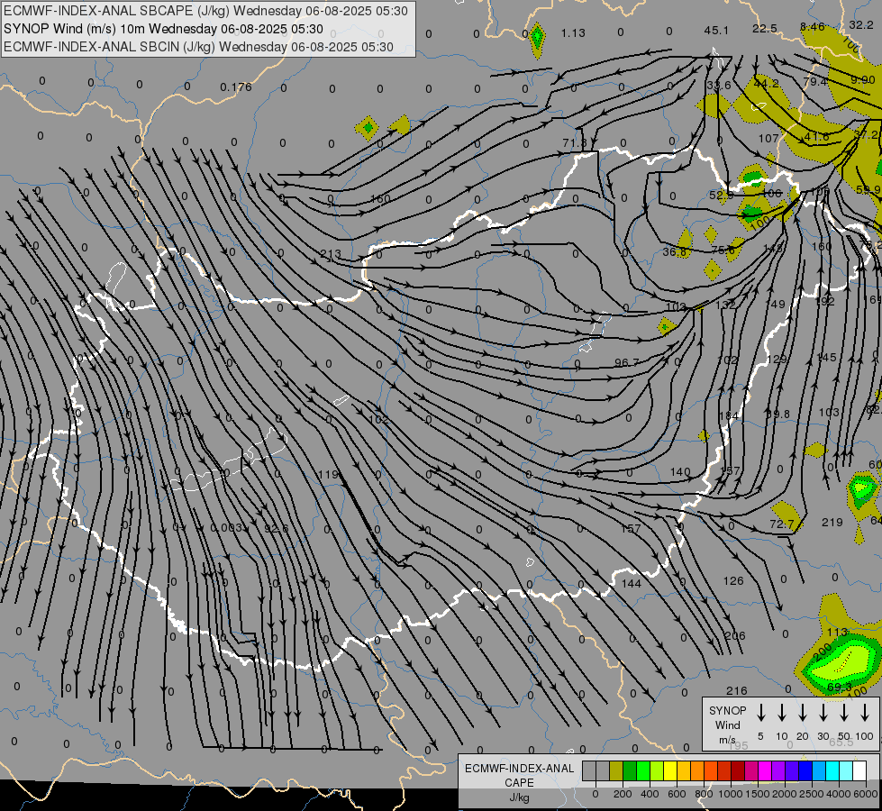Click the map value 219
This screenshot has width=882, height=811.
(832, 523)
